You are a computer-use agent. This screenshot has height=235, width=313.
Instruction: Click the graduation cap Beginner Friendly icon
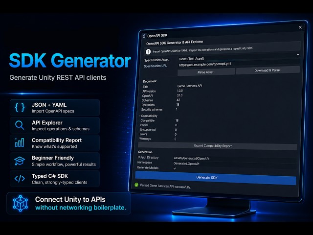pyautogui.click(x=20, y=161)
